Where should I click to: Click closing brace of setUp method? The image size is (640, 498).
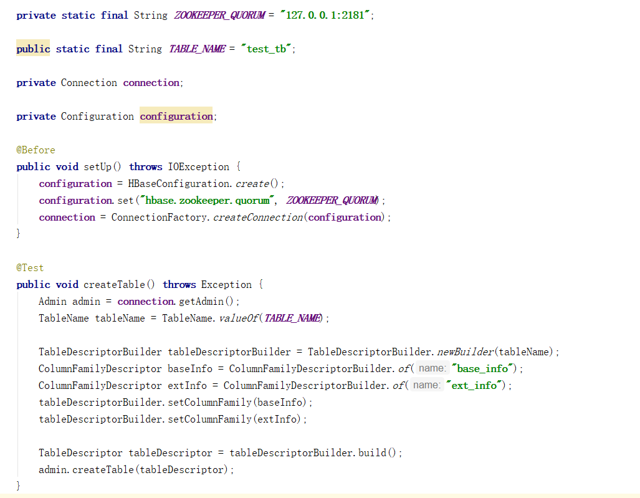pyautogui.click(x=18, y=234)
